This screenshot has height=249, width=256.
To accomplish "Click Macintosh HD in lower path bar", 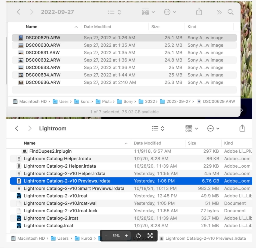I will (28, 238).
